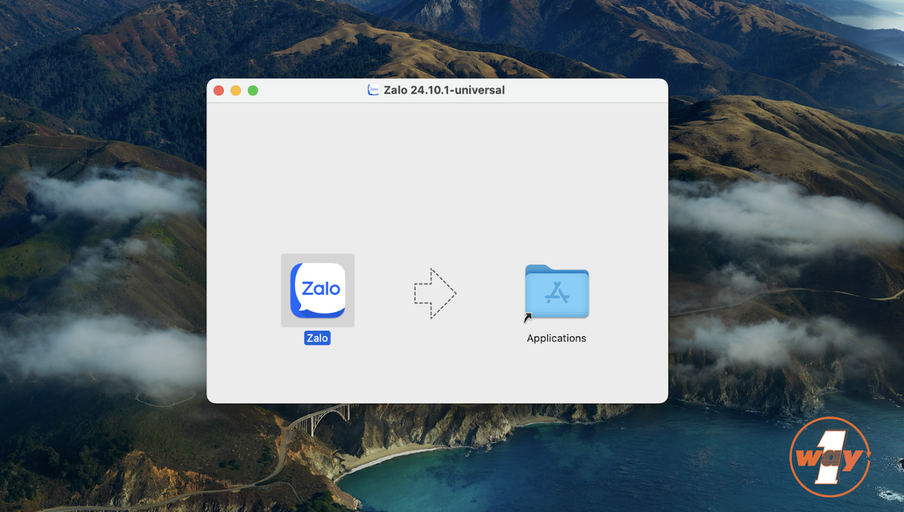Viewport: 904px width, 512px height.
Task: Minimize the Zalo installer window
Action: point(236,90)
